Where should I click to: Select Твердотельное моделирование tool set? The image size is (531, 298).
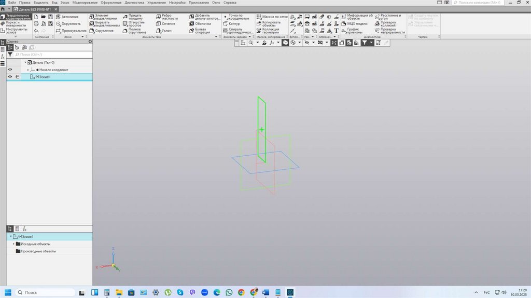pyautogui.click(x=16, y=17)
